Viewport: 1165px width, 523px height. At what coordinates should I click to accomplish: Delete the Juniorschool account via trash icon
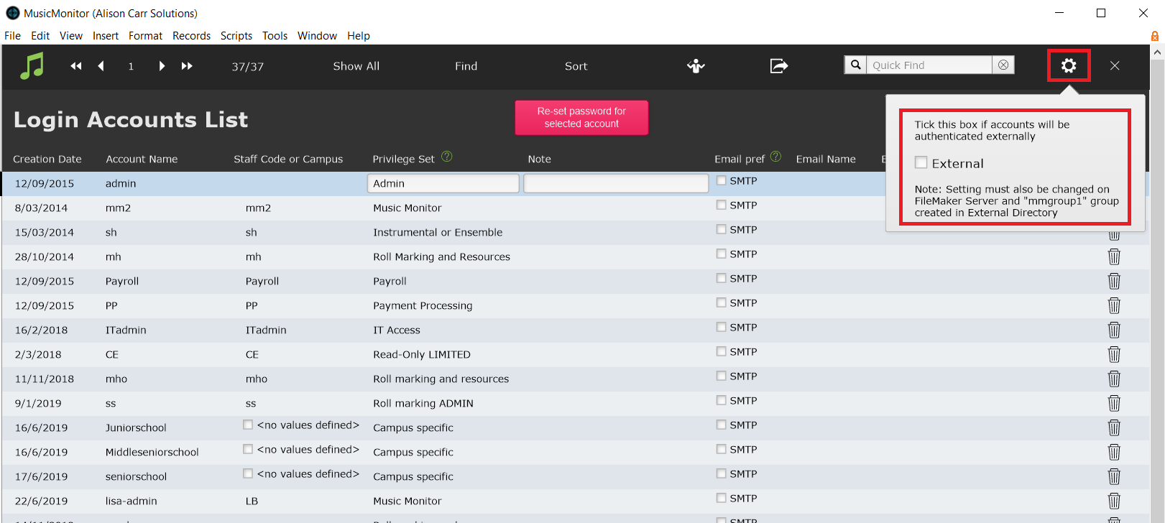pyautogui.click(x=1114, y=427)
